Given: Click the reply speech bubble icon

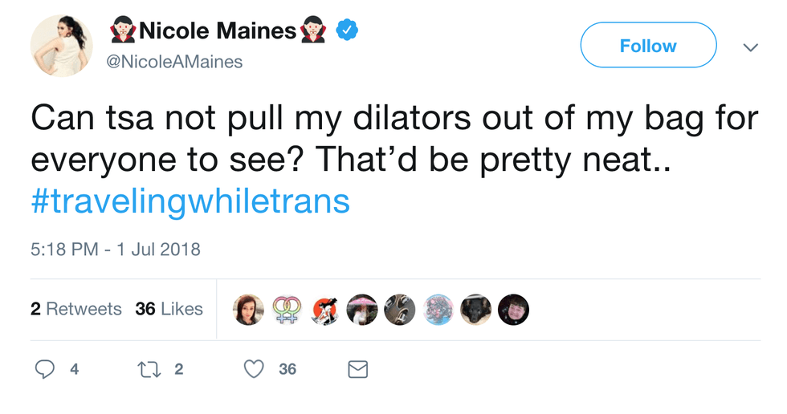Looking at the screenshot, I should point(45,368).
